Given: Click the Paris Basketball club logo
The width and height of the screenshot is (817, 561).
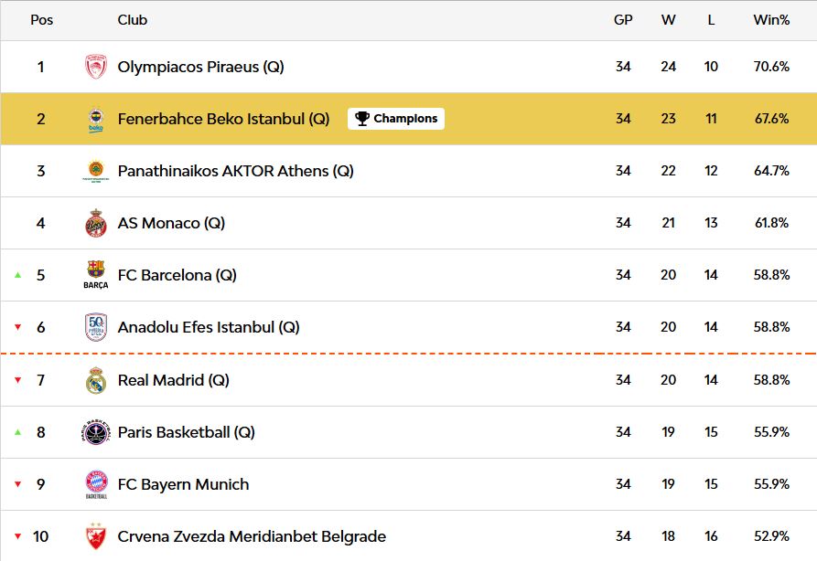Looking at the screenshot, I should pyautogui.click(x=96, y=432).
